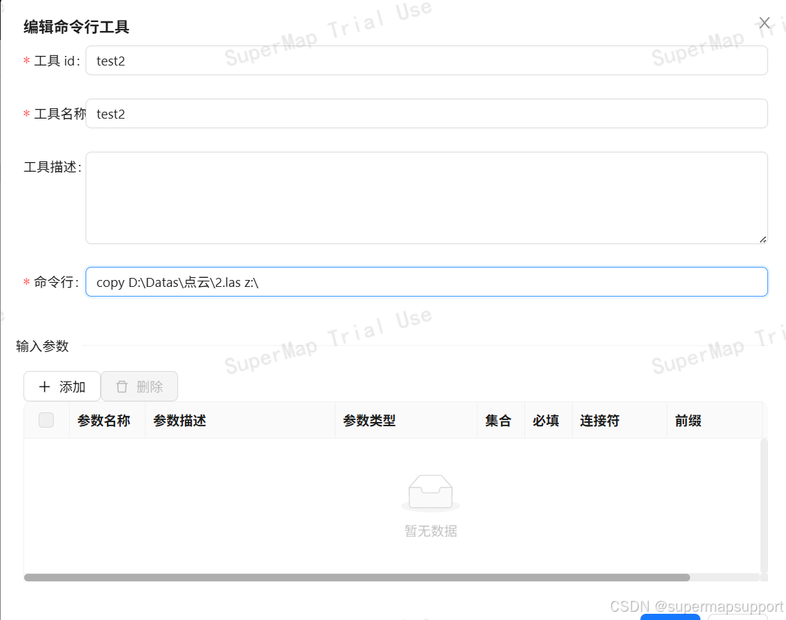Click the 暂无数据 placeholder text
Viewport: 786px width, 620px height.
point(430,531)
